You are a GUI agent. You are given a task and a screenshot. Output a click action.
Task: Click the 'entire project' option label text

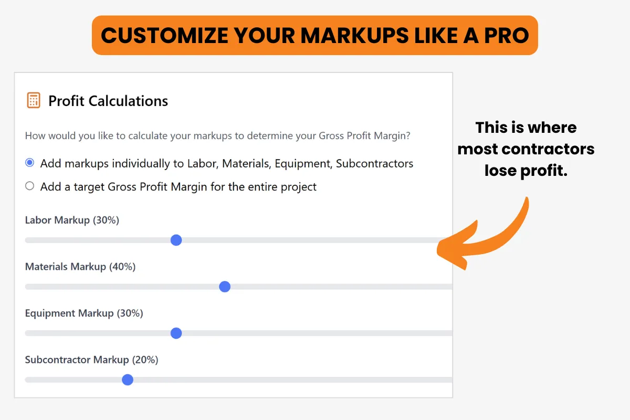pos(178,186)
